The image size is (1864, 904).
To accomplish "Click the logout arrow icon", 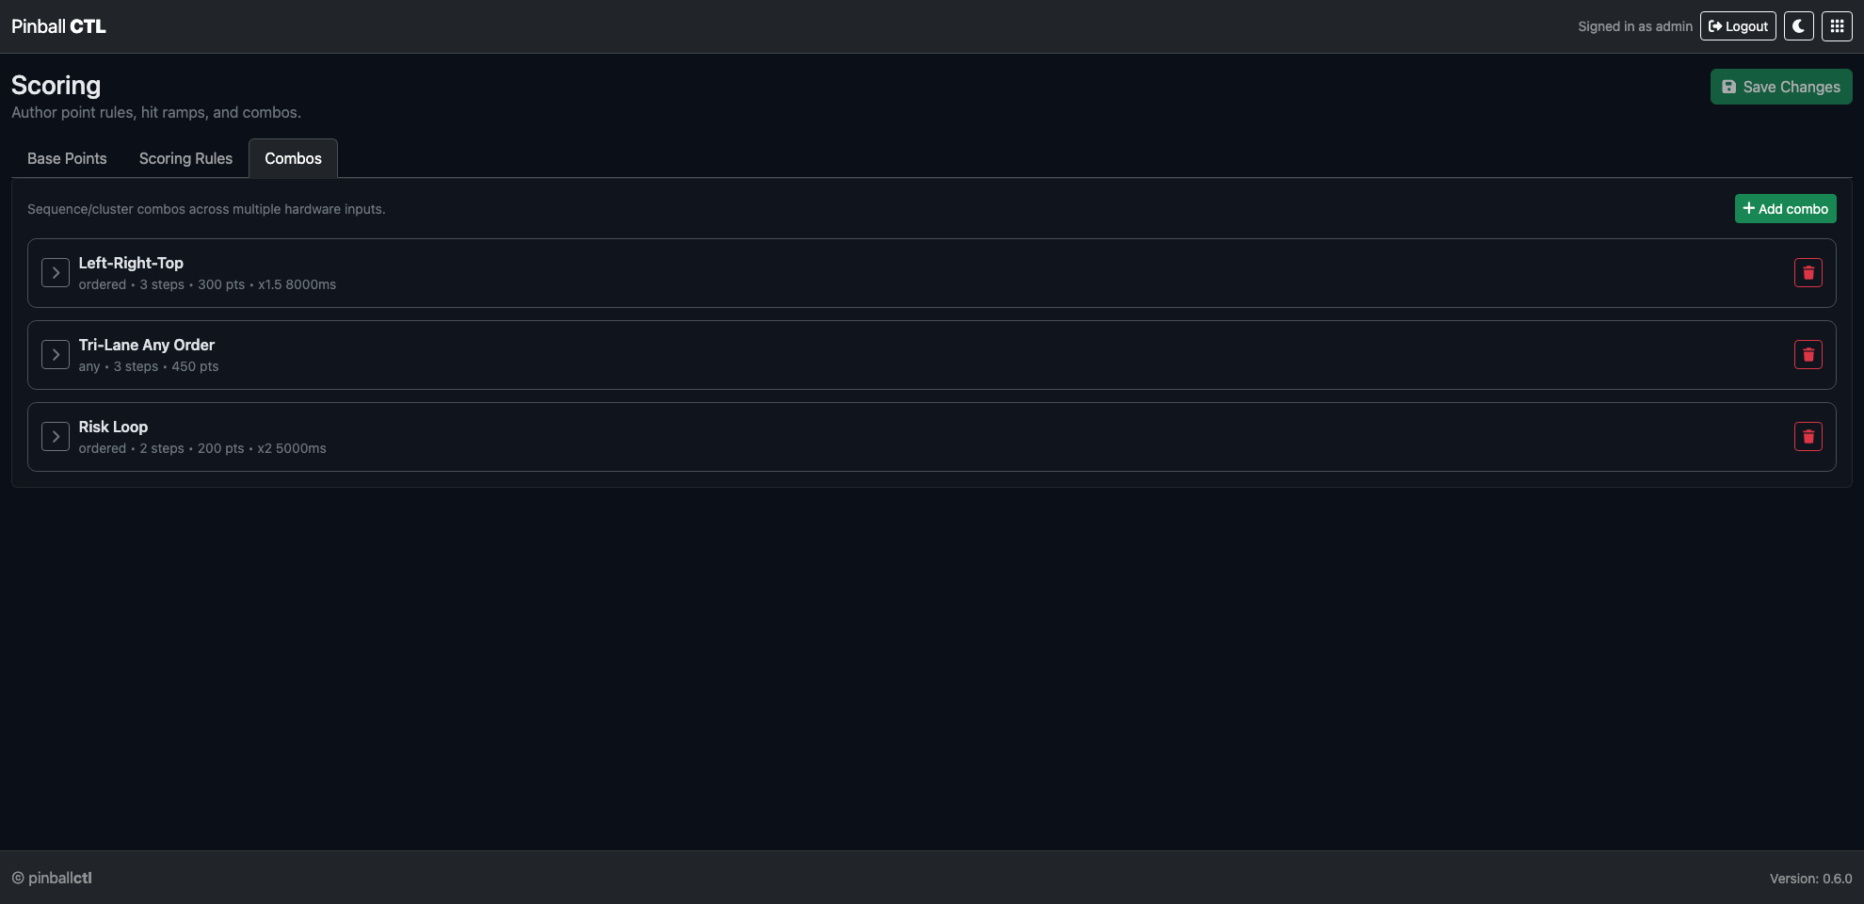I will click(x=1715, y=25).
